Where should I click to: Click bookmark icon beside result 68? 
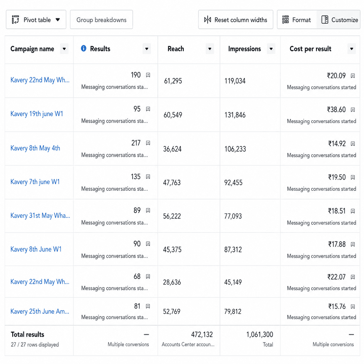pos(148,276)
